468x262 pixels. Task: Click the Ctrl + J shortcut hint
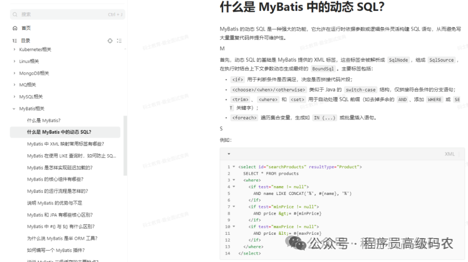point(115,14)
